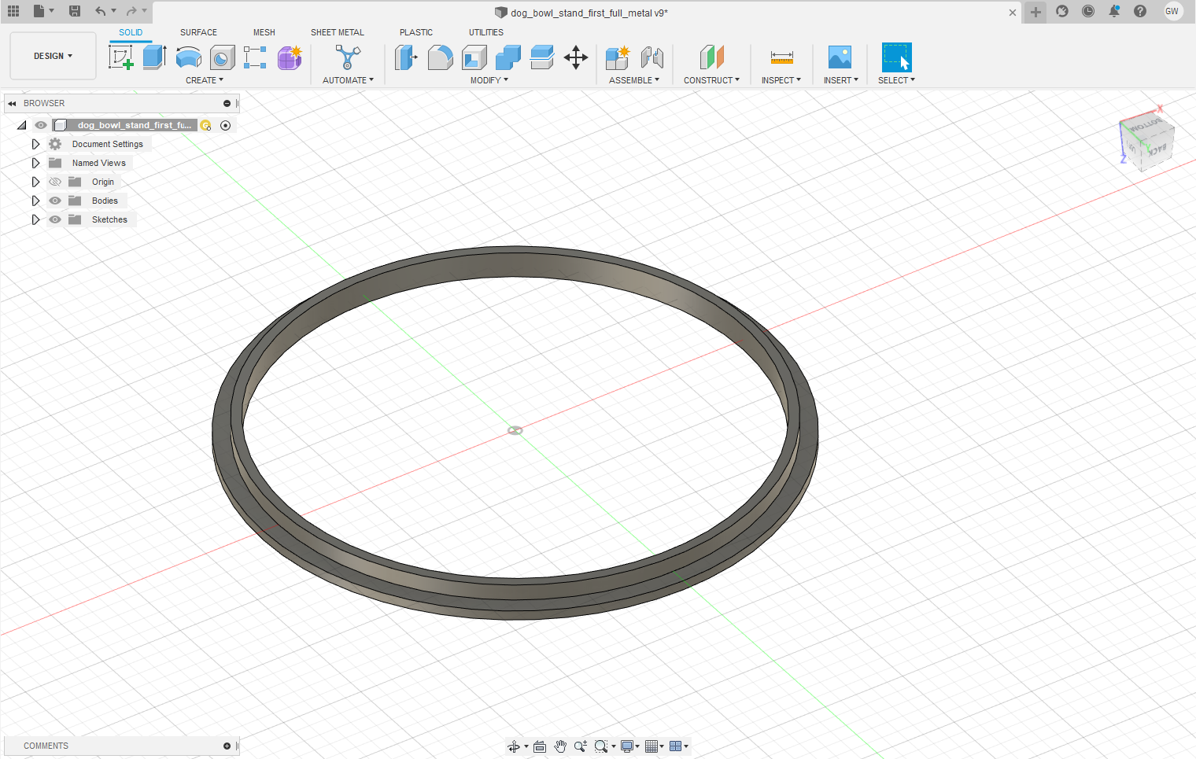Expand the Named Views folder
Viewport: 1196px width, 759px height.
pos(35,163)
